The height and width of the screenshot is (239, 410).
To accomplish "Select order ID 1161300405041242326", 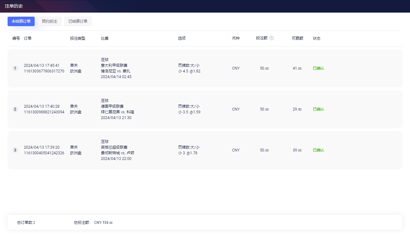I will [44, 153].
